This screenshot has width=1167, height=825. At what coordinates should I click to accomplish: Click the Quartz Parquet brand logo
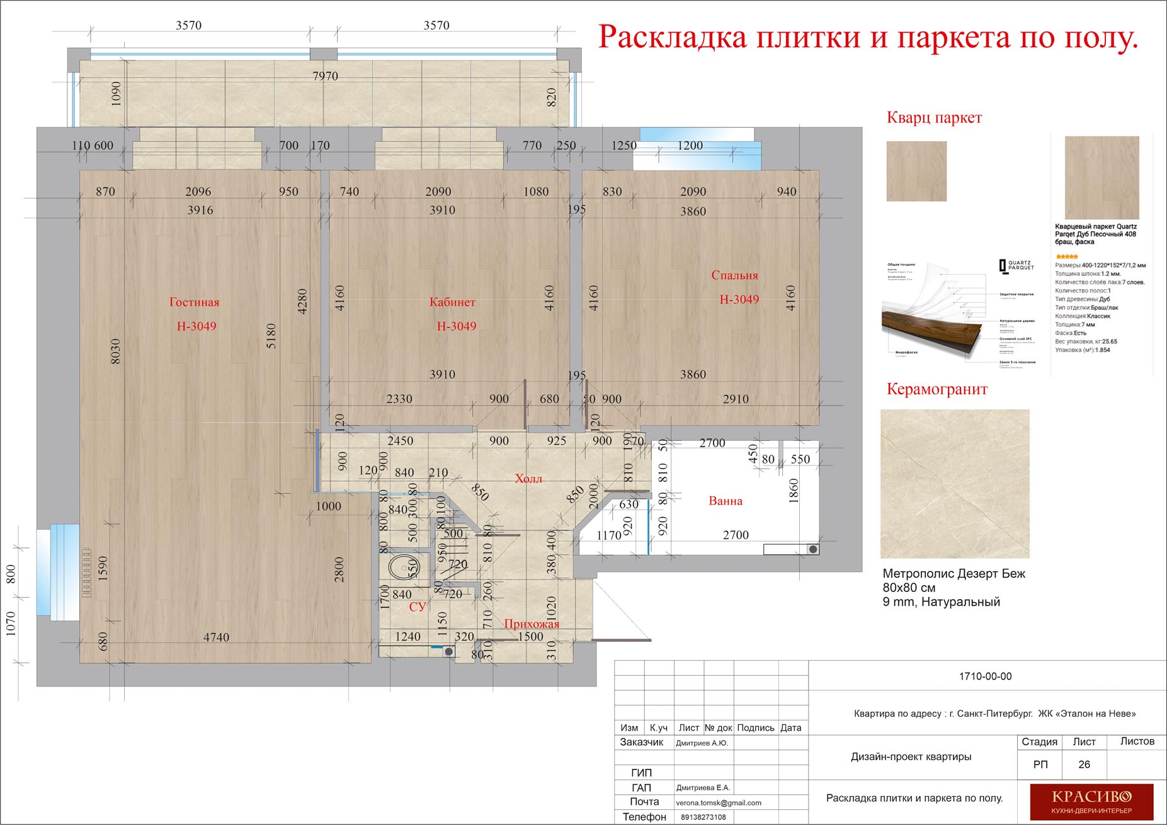coord(1016,266)
